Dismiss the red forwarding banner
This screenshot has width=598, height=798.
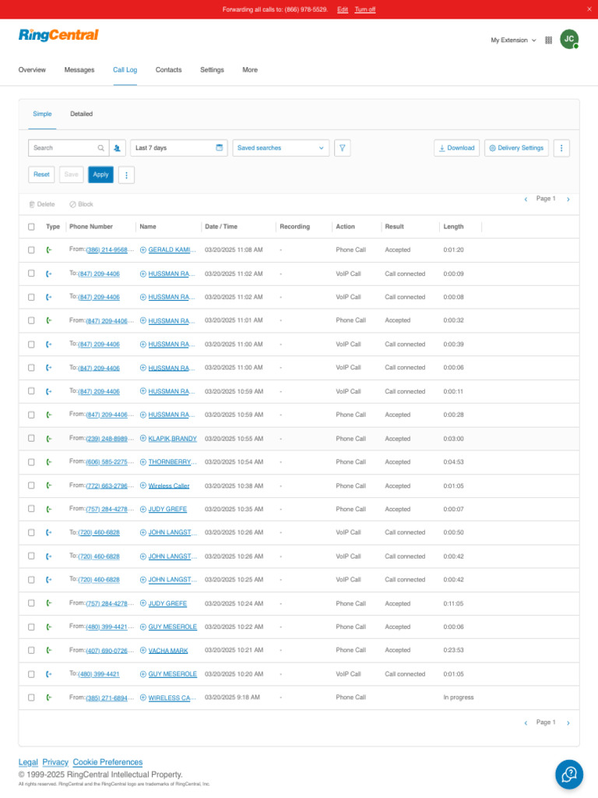click(x=589, y=9)
